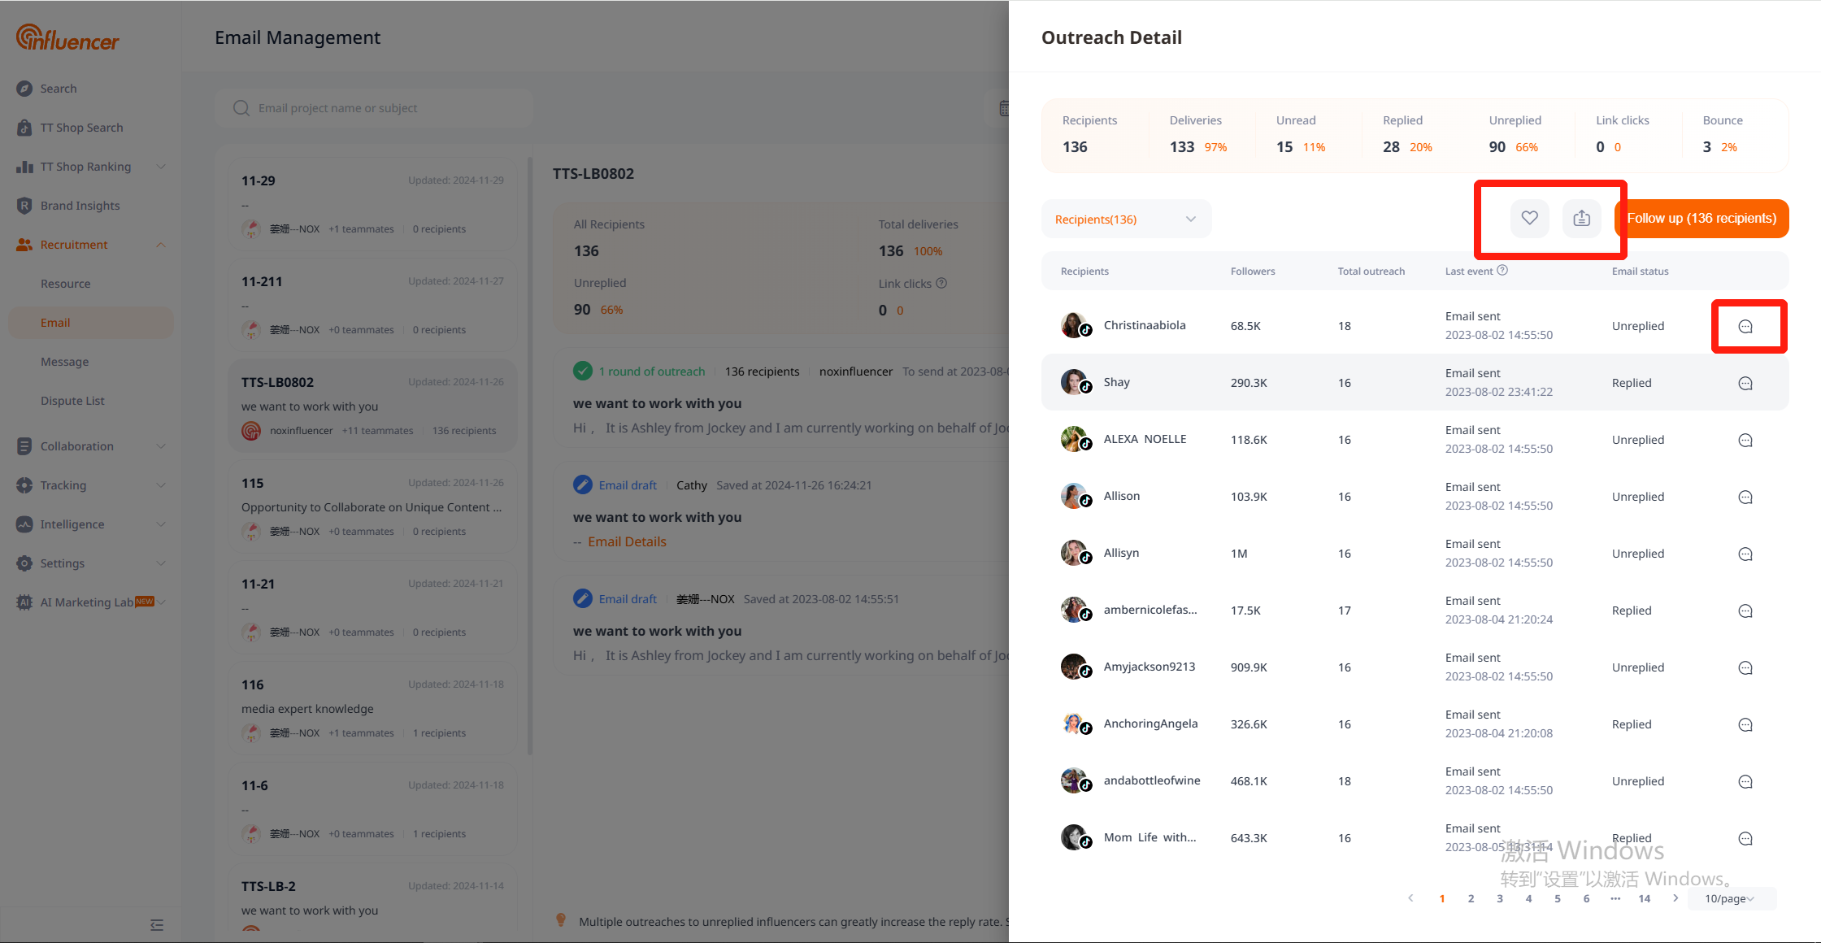Click the sidebar collapse icon
This screenshot has height=943, width=1821.
click(157, 925)
